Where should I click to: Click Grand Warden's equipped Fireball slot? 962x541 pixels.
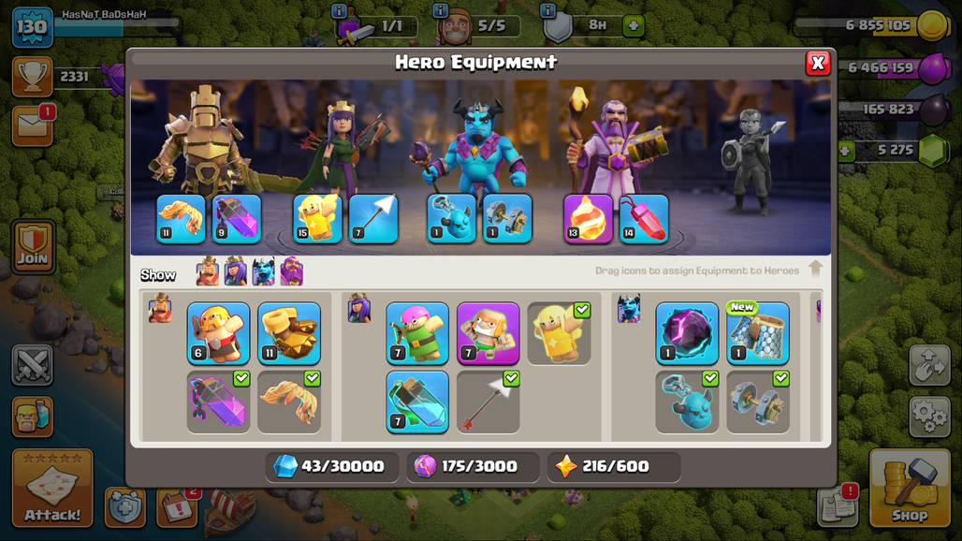pyautogui.click(x=588, y=219)
